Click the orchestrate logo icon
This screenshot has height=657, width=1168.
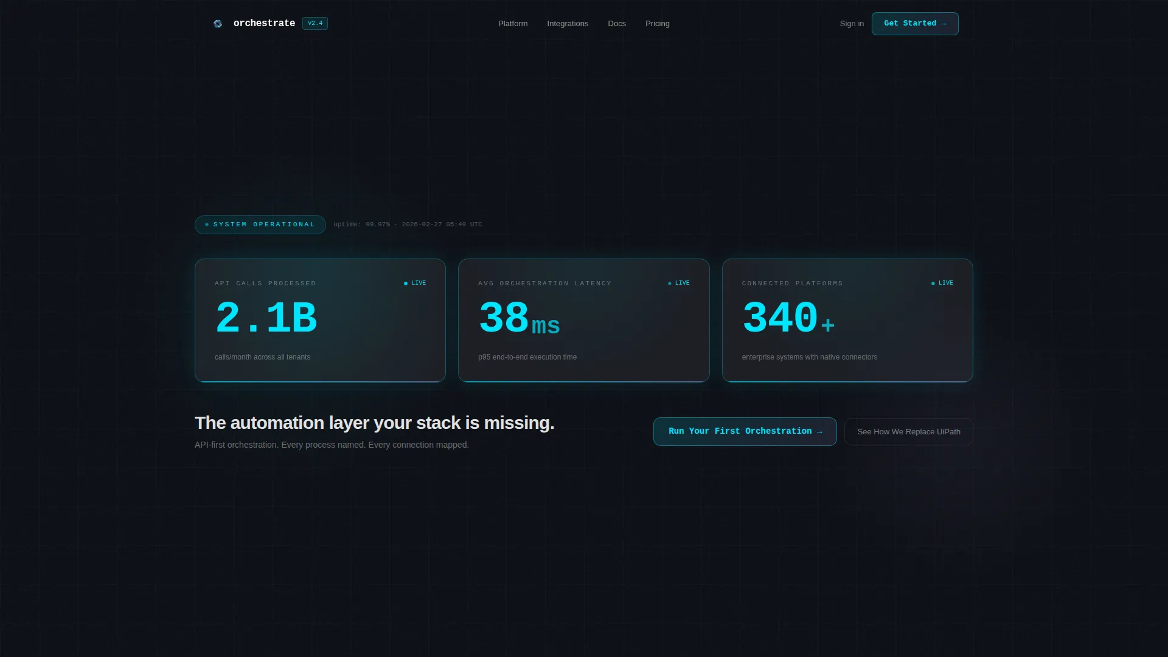218,24
